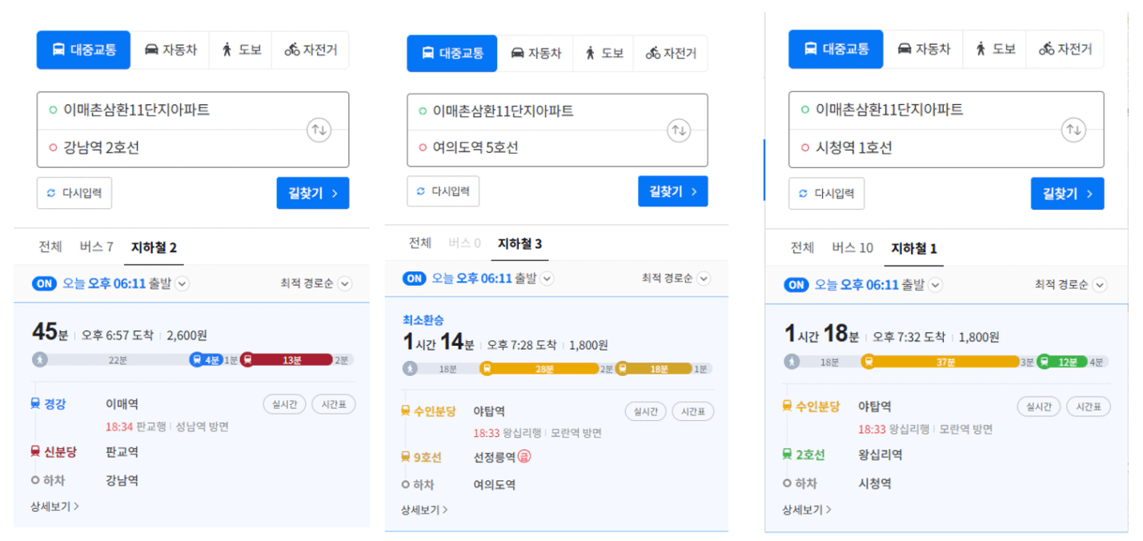Click 수인분당 train icon in 여의도역 panel
The width and height of the screenshot is (1143, 541).
[405, 411]
